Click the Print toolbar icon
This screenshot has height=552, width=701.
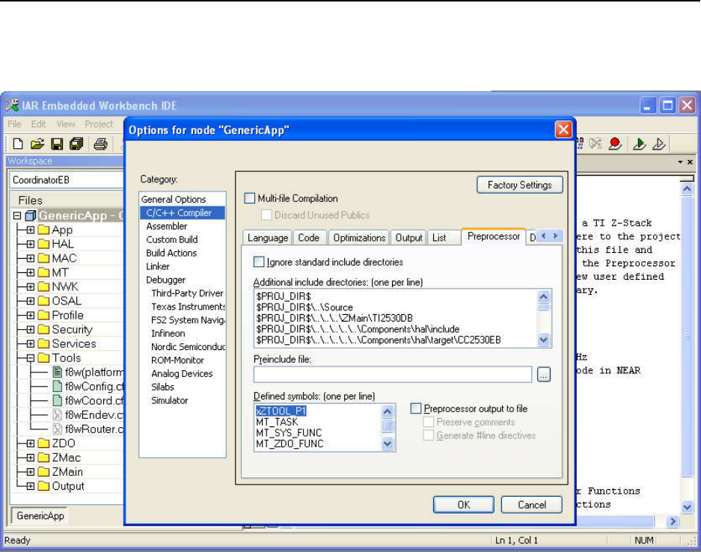tap(100, 144)
